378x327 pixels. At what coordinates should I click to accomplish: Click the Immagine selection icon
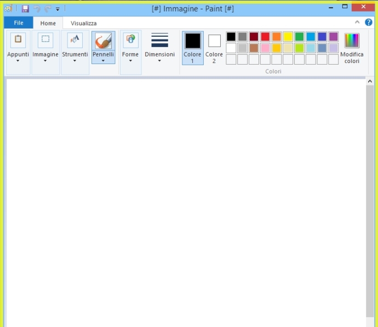tap(45, 40)
